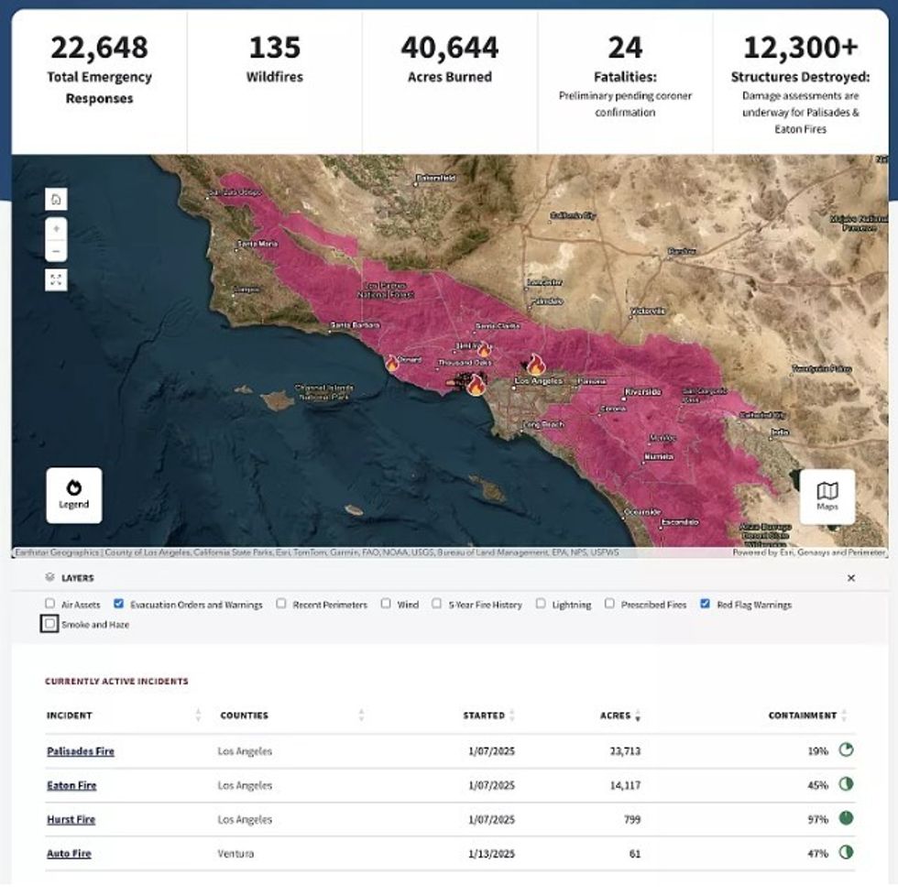
Task: Open the Maps basemap selector
Action: [827, 496]
